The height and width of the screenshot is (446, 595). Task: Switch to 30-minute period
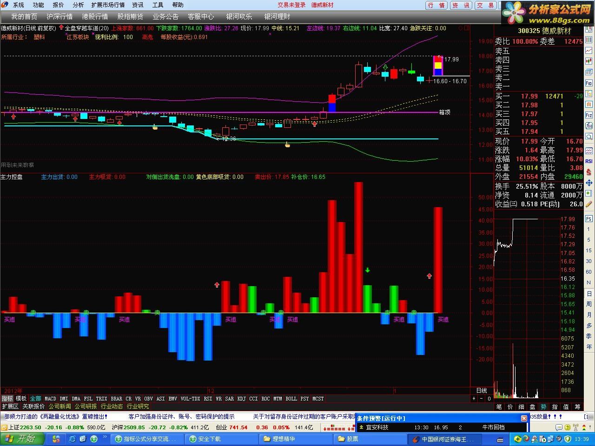[x=589, y=262]
